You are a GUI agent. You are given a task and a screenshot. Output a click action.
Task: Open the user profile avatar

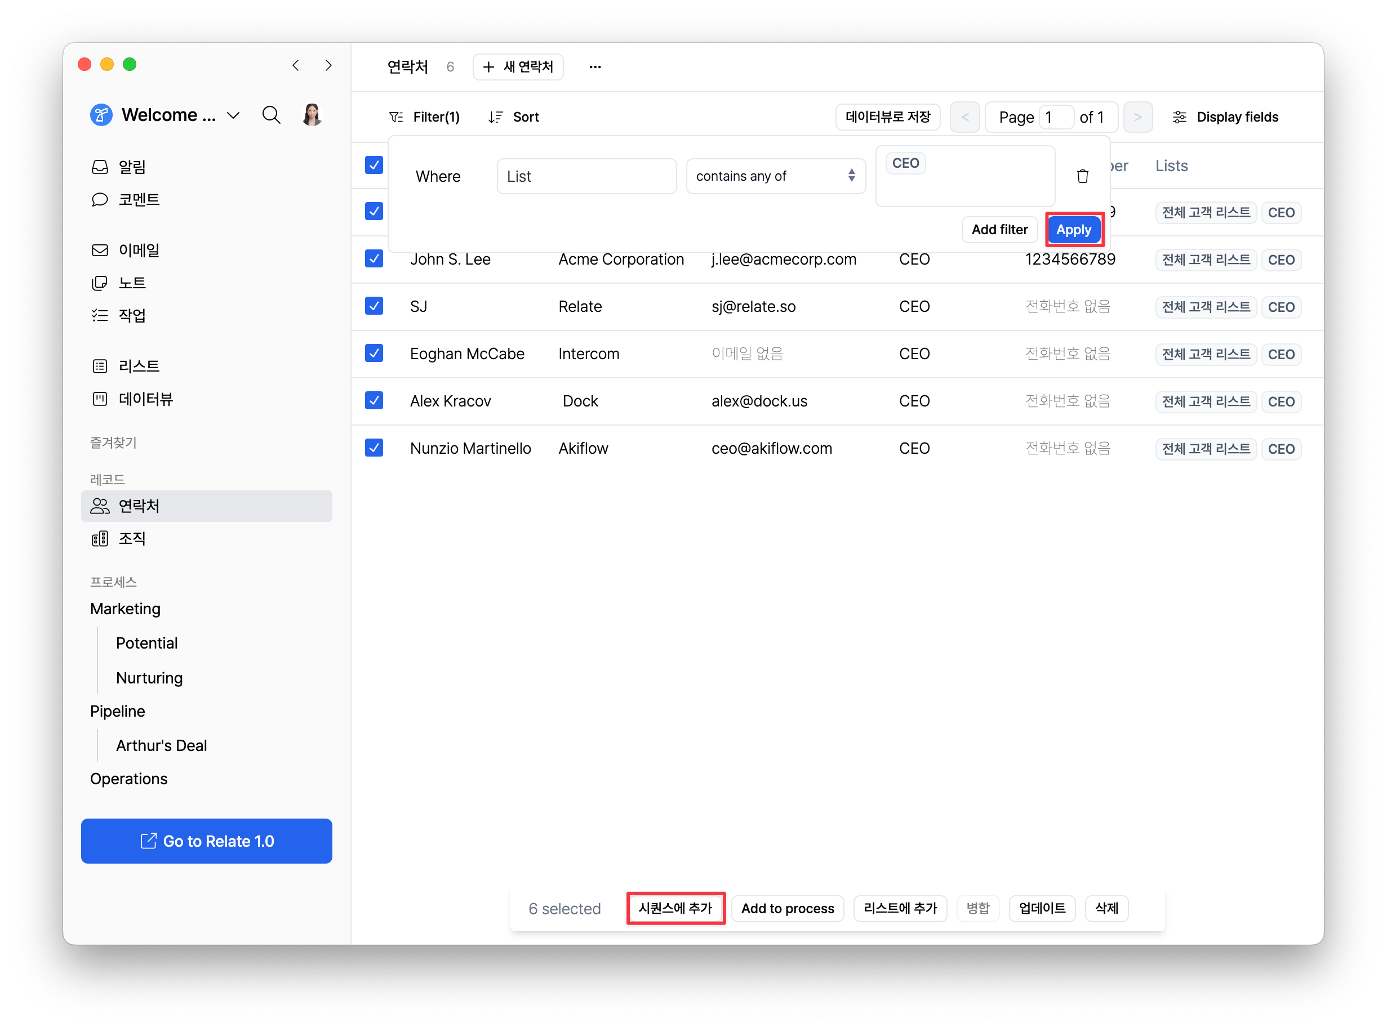(x=312, y=114)
